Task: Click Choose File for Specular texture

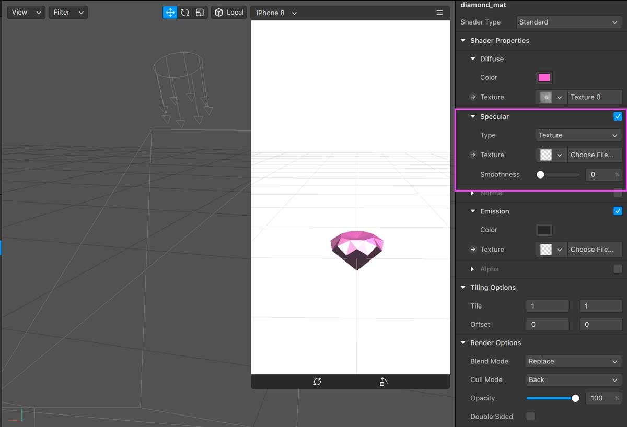Action: [x=594, y=155]
